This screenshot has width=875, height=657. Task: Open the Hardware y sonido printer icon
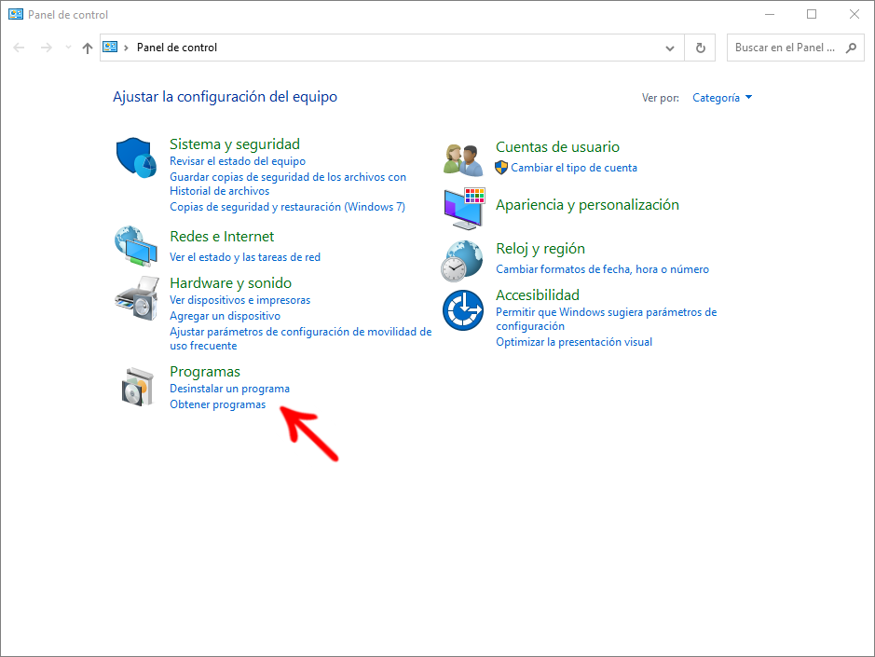(137, 298)
